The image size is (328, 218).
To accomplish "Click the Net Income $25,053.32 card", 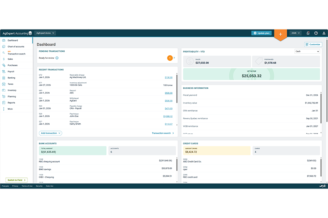I will point(252,74).
